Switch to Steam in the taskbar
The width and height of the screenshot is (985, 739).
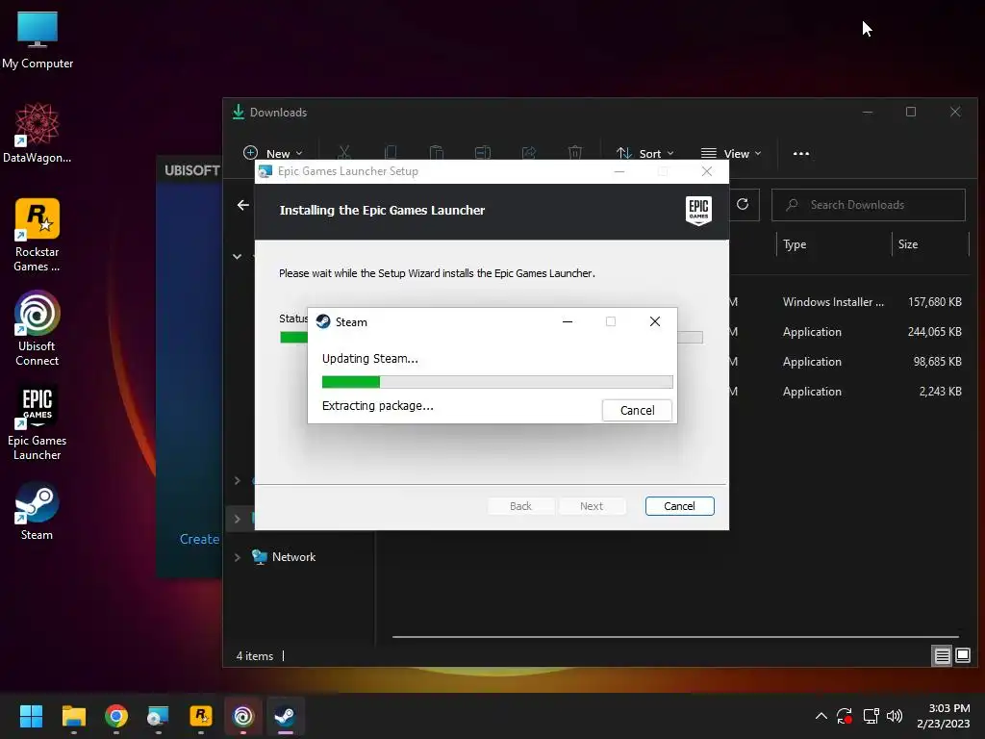[x=285, y=716]
